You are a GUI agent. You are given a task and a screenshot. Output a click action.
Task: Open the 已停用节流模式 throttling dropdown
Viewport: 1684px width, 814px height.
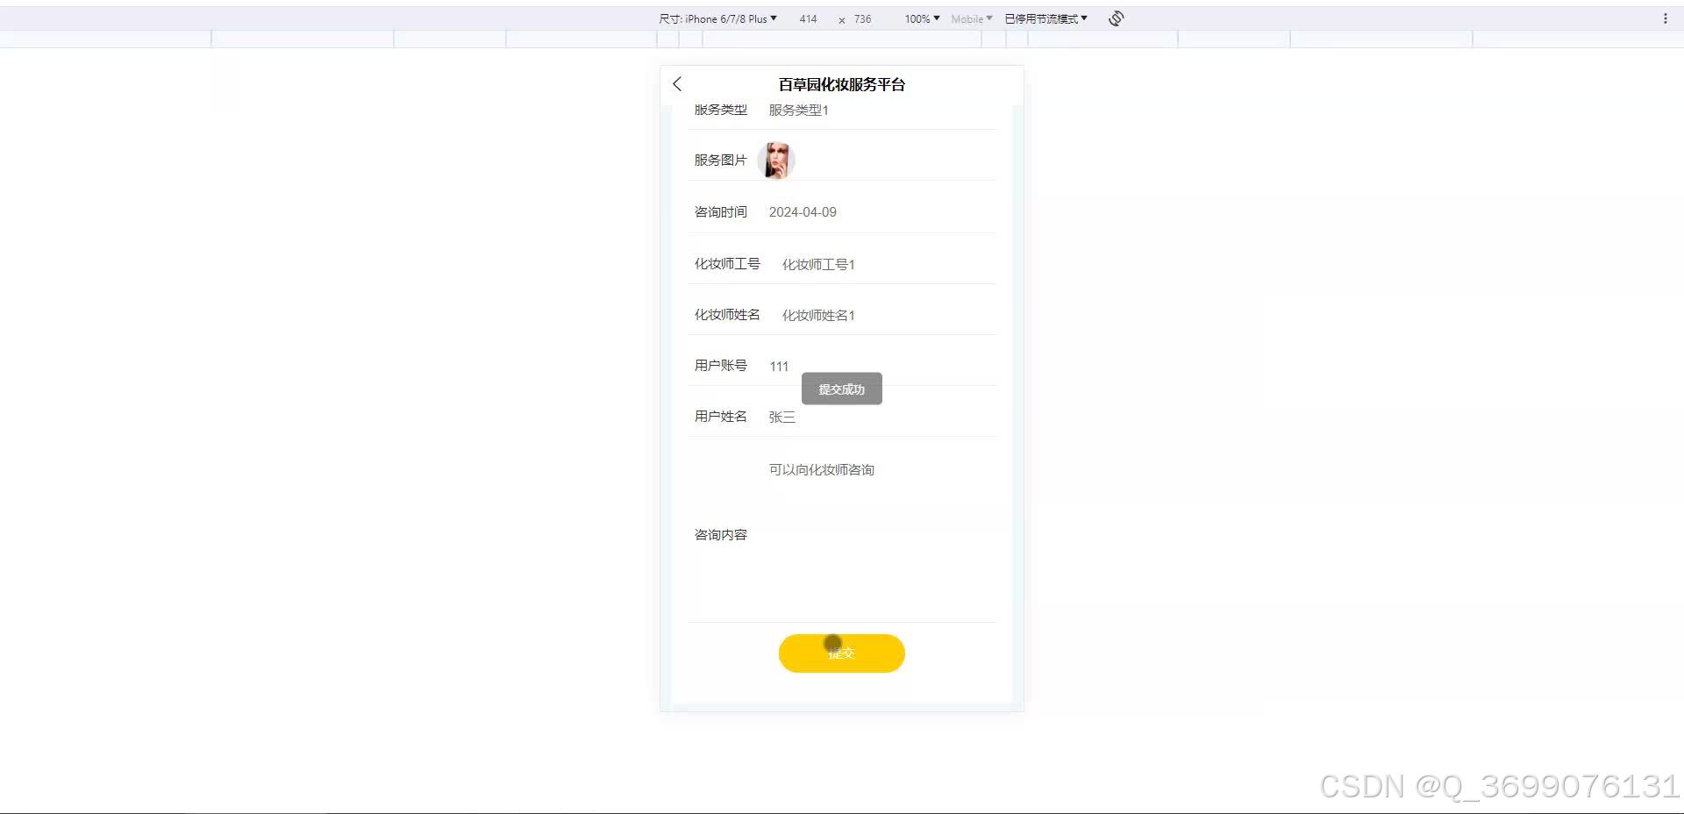tap(1045, 18)
